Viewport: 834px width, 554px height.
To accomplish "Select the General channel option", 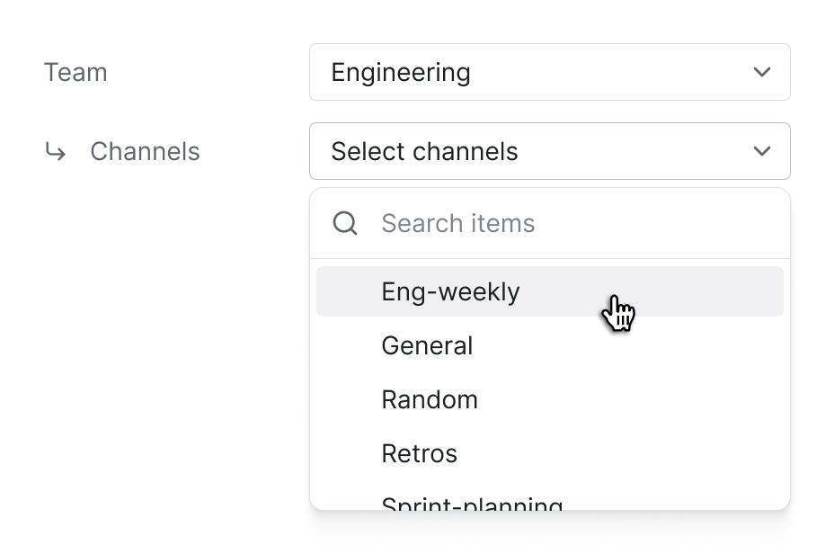I will [427, 345].
